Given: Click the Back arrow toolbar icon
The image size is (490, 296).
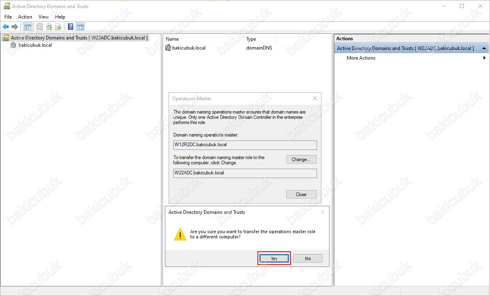Looking at the screenshot, I should (x=6, y=27).
